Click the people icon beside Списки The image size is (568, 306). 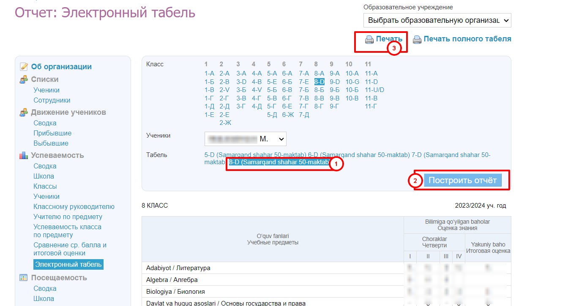[x=25, y=79]
